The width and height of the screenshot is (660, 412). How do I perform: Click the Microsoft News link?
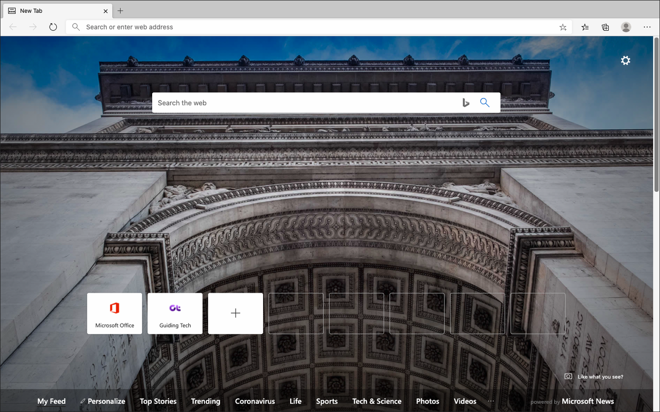[x=587, y=401]
